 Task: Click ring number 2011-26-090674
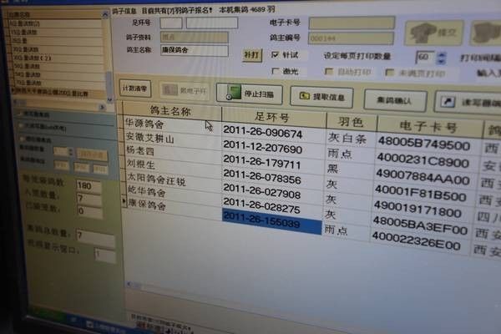(263, 132)
